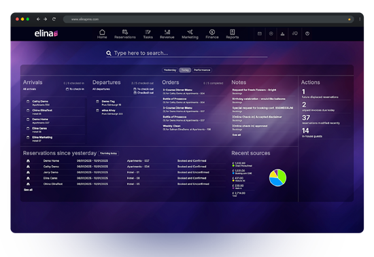Switch to the Yesterday tab
The image size is (374, 257).
click(x=170, y=70)
